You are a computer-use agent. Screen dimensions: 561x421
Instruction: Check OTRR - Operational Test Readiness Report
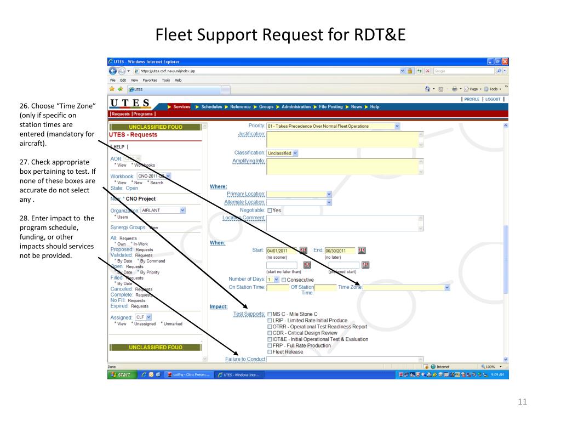270,327
